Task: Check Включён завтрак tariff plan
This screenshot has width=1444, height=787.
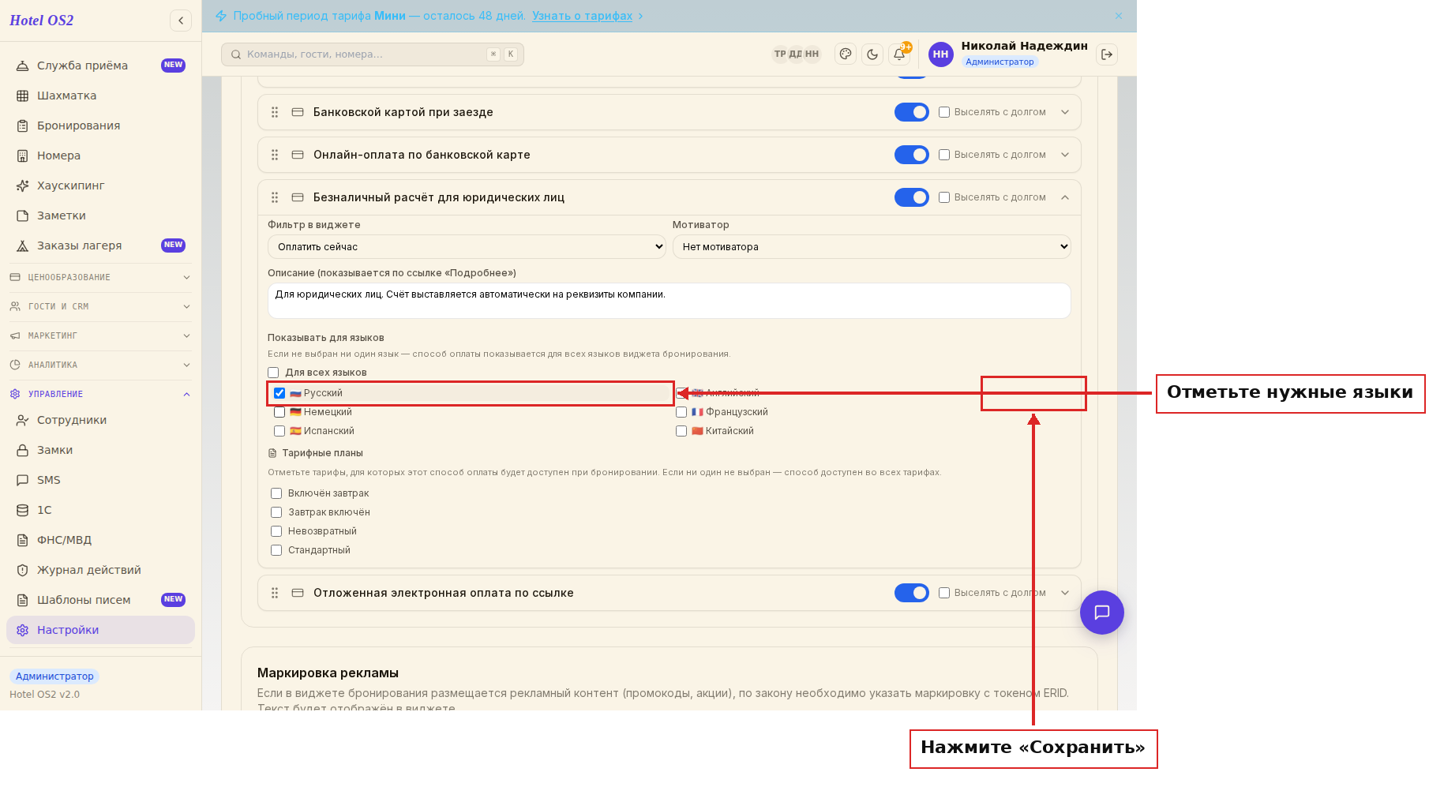Action: click(276, 493)
